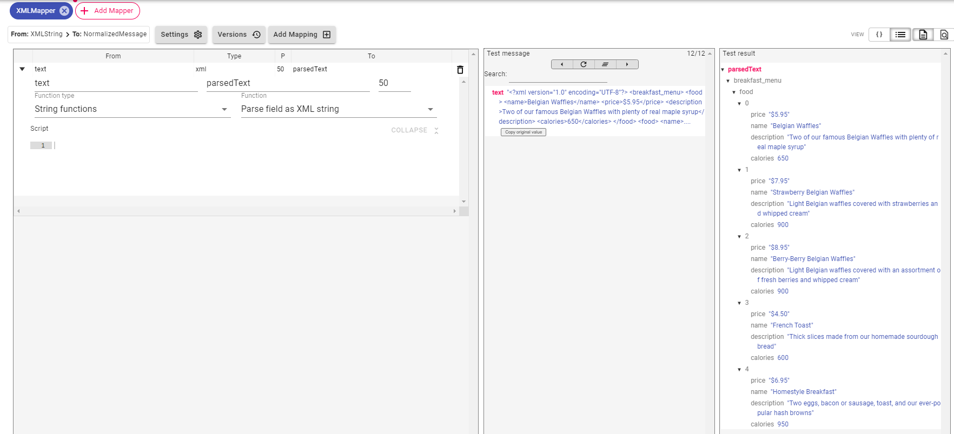954x434 pixels.
Task: Click the Add Mapper button
Action: click(x=108, y=11)
